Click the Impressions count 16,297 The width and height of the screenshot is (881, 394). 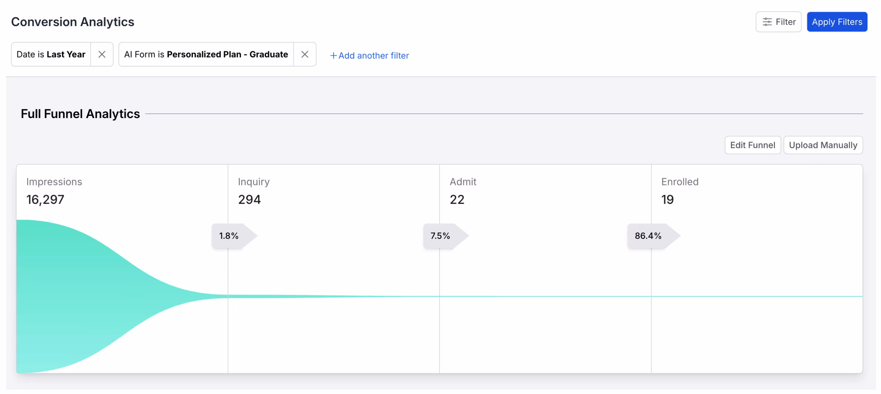(45, 199)
